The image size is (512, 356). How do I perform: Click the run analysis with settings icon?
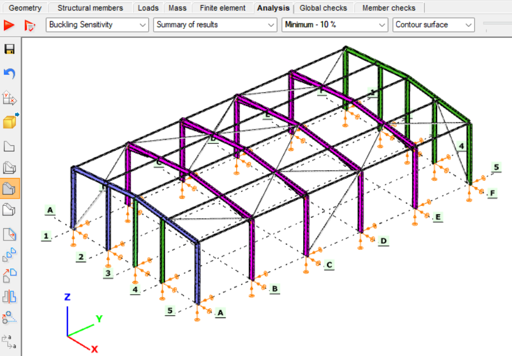tap(30, 25)
